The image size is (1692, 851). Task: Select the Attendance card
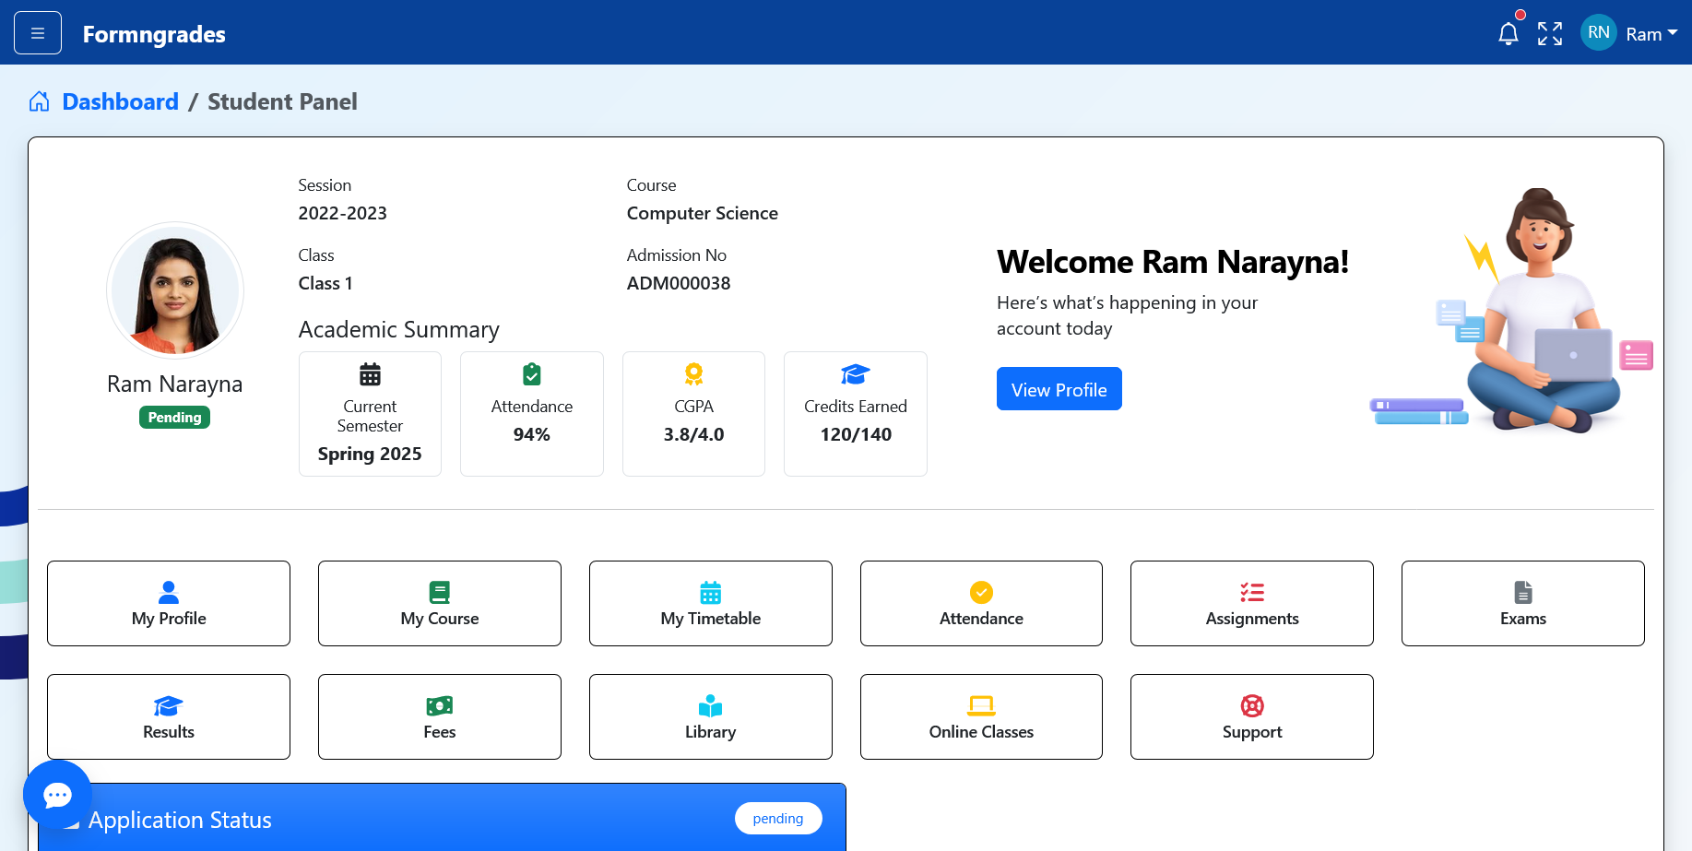tap(980, 603)
